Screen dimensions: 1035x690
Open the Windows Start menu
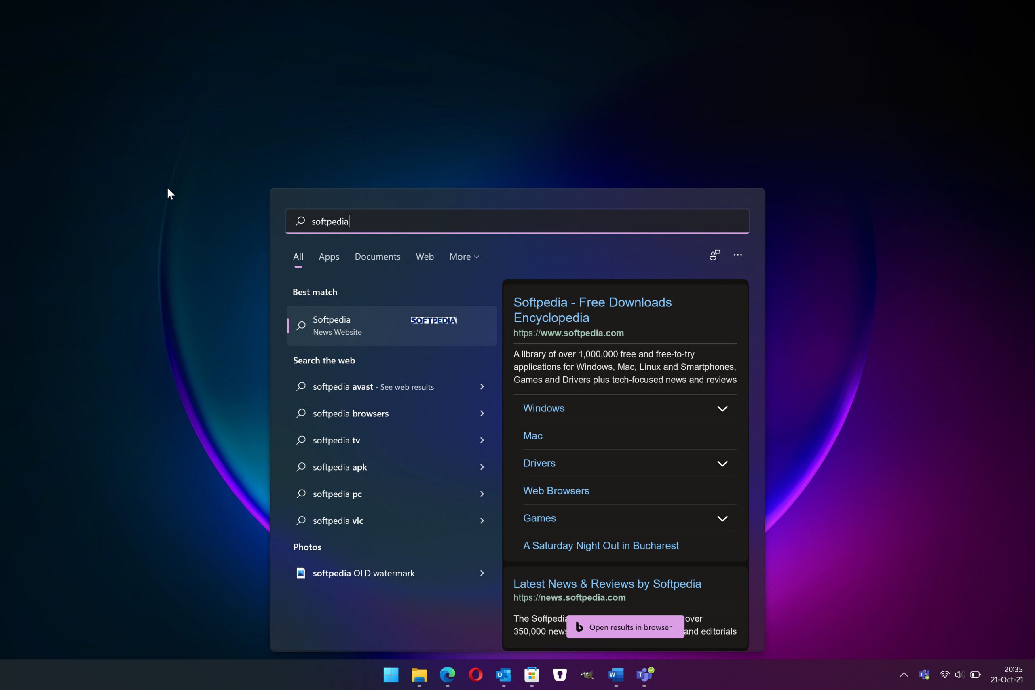coord(391,675)
